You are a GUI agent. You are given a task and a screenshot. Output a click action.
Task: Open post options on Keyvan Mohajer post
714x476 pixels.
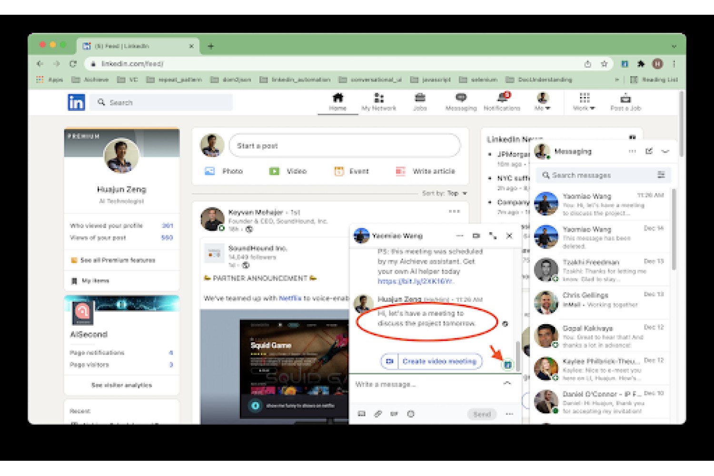point(454,211)
